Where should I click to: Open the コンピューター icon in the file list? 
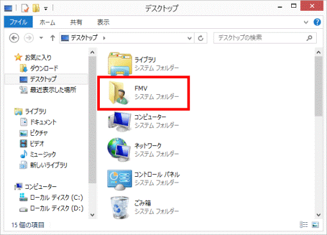pos(119,122)
